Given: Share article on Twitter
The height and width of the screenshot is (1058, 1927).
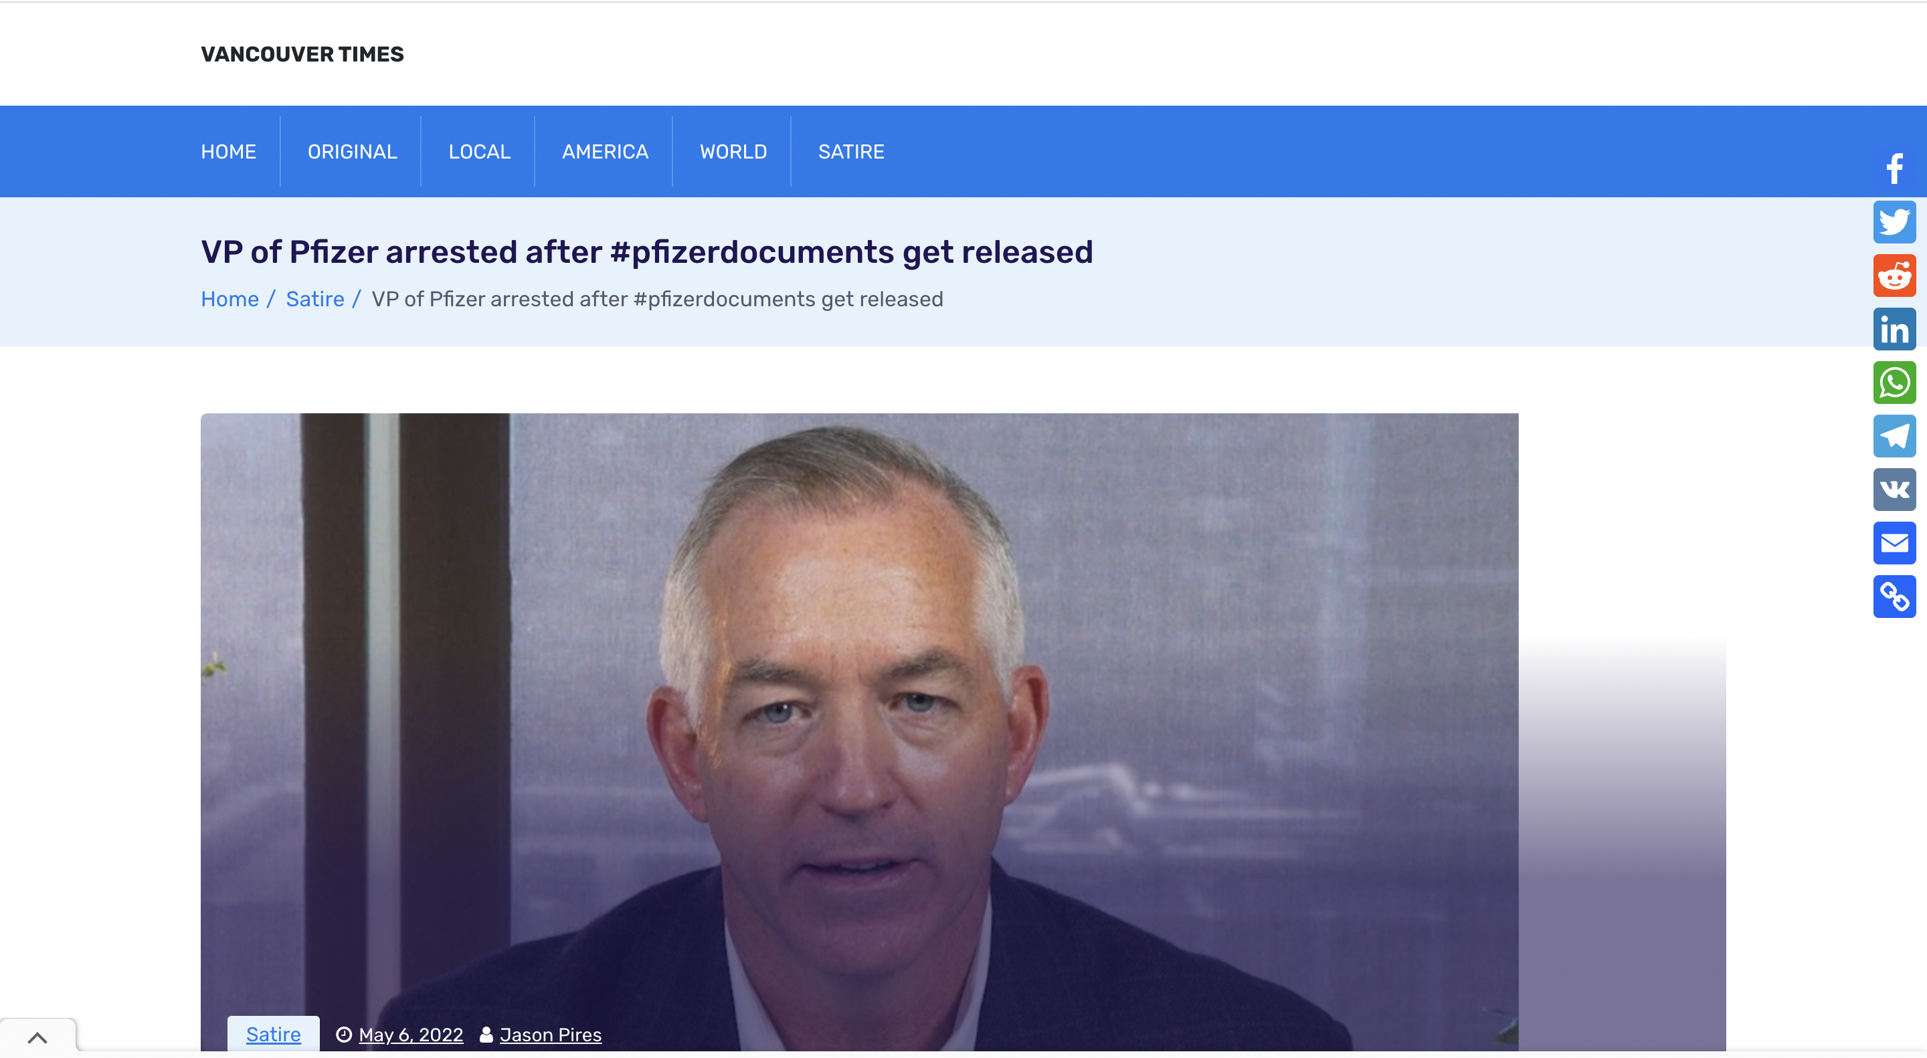Looking at the screenshot, I should (1894, 222).
